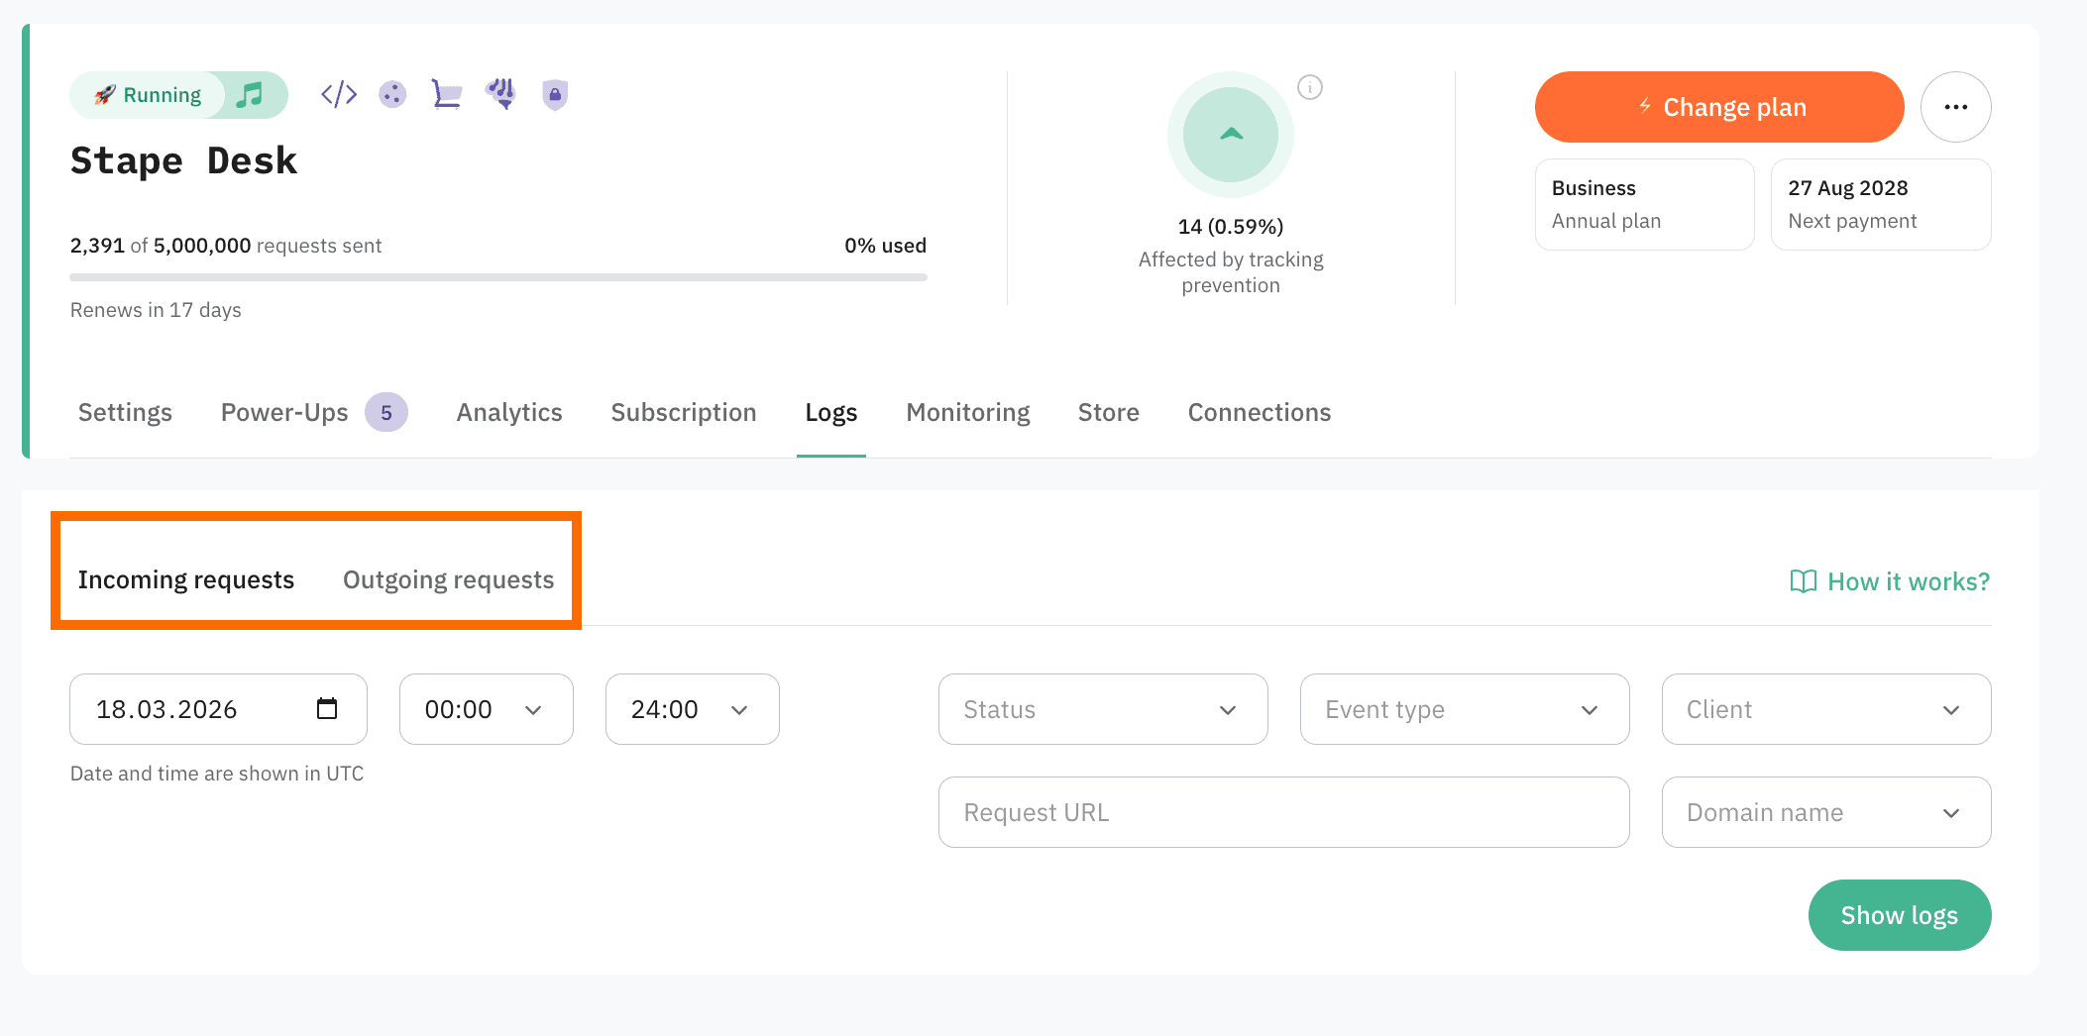
Task: Open the Domain name dropdown
Action: 1825,812
